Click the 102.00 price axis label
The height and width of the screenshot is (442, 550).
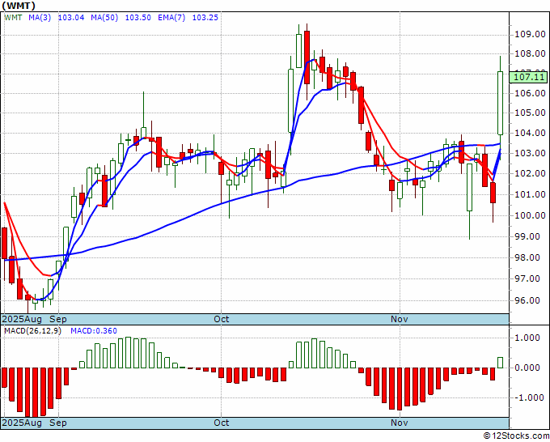click(x=530, y=173)
